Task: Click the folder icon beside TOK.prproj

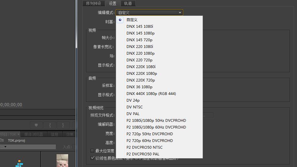Action: (x=2, y=140)
